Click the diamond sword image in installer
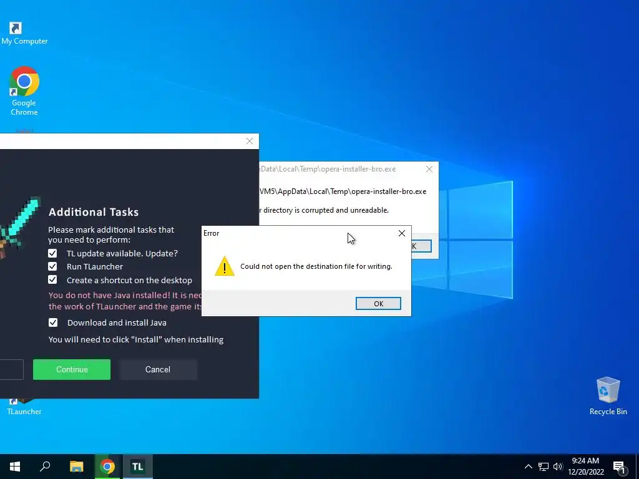The image size is (639, 479). point(19,228)
